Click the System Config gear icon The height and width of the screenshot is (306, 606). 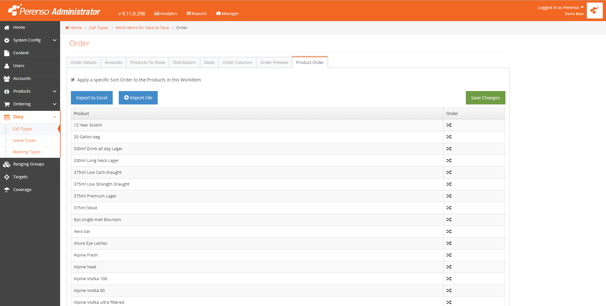click(7, 41)
